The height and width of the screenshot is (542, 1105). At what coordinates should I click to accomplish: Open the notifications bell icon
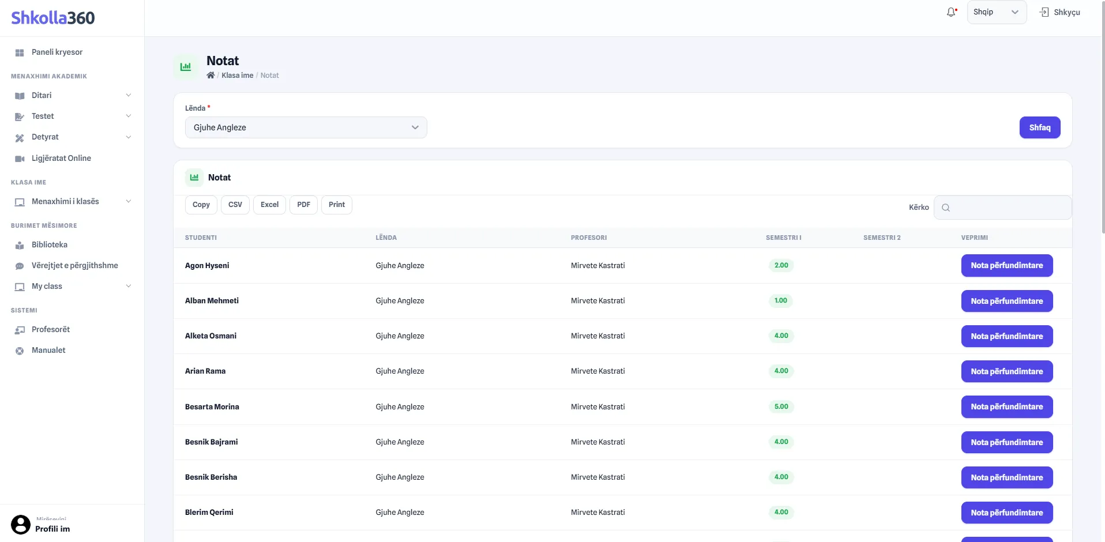click(952, 12)
